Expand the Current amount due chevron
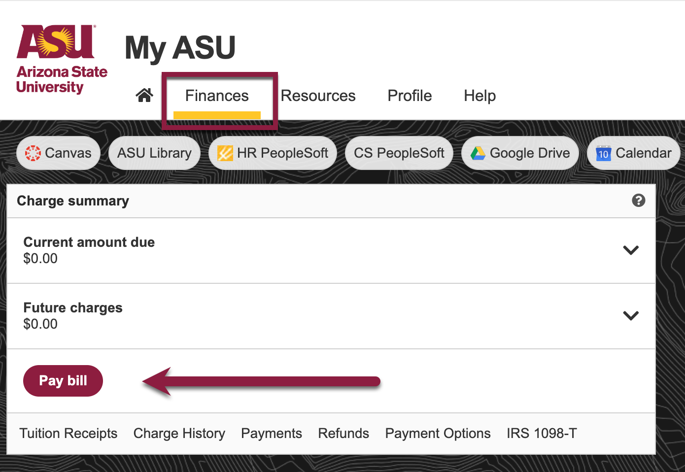Viewport: 685px width, 472px height. (631, 250)
